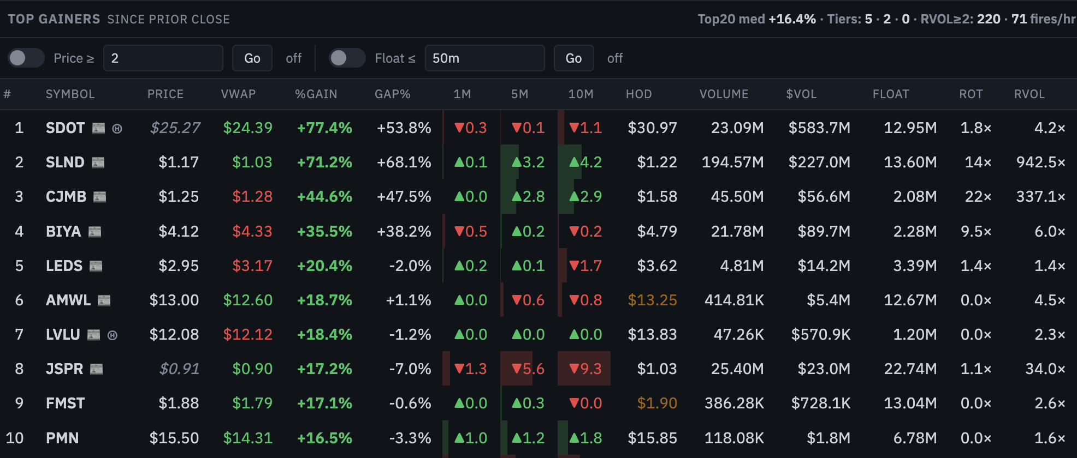Screen dimensions: 1077x458
Task: Select the FMST ticker symbol
Action: [x=65, y=403]
